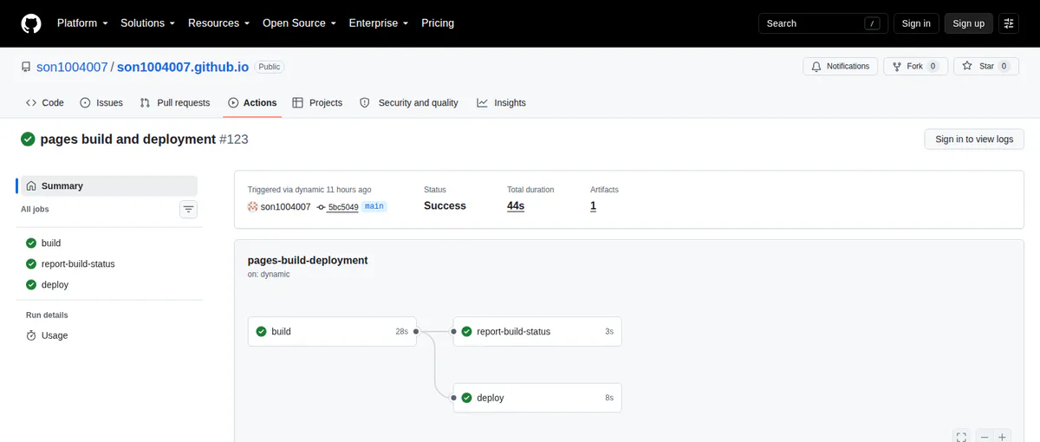Click the pages-build-deployment workflow title
The height and width of the screenshot is (442, 1040).
(308, 260)
